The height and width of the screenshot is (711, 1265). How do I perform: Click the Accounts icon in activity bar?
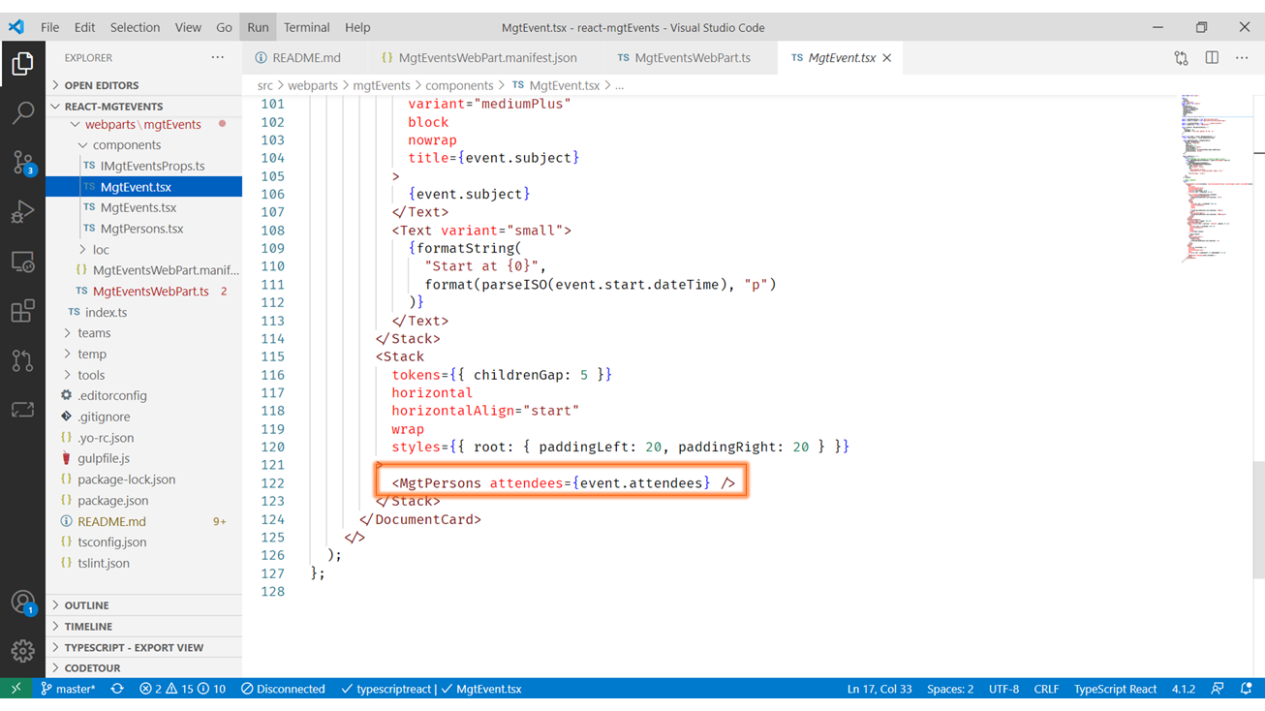coord(22,602)
